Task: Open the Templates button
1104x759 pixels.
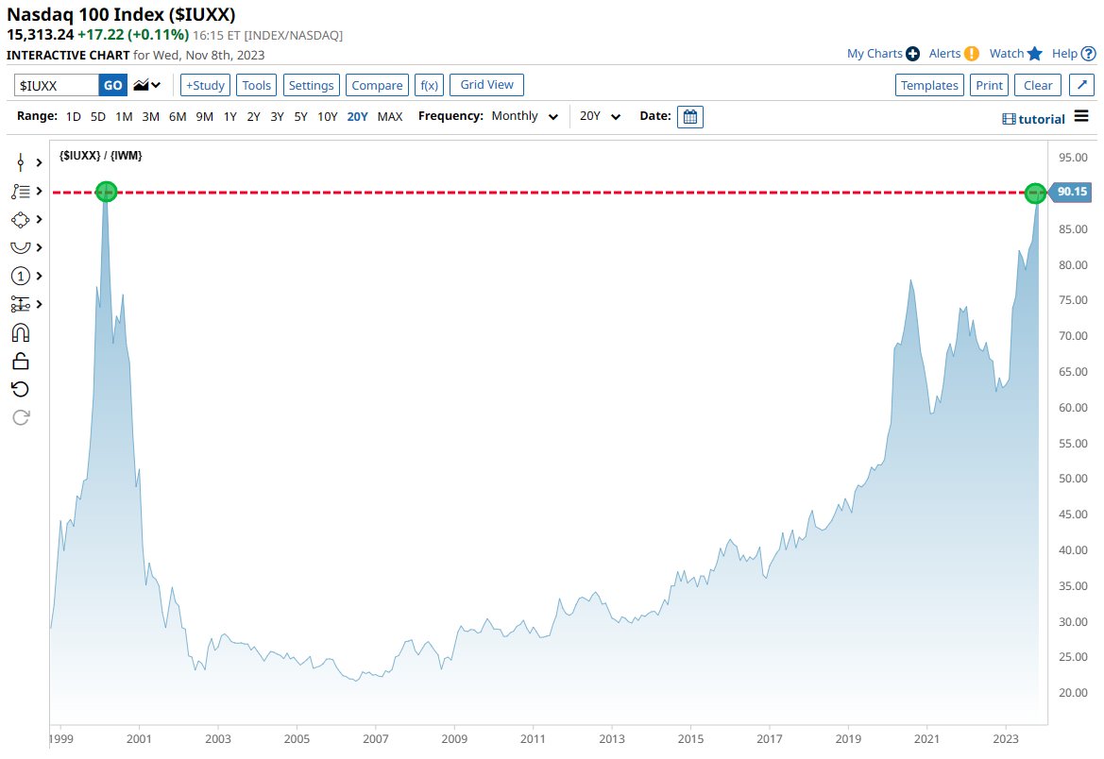Action: 929,85
